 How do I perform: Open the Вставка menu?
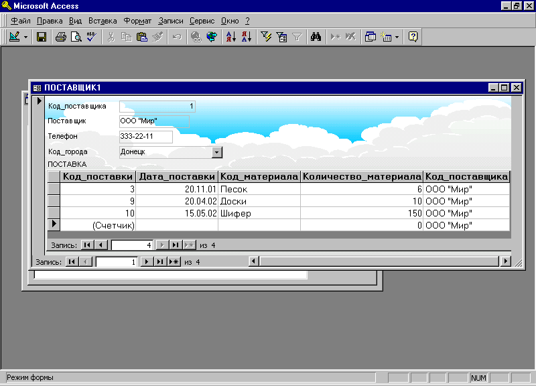point(103,21)
